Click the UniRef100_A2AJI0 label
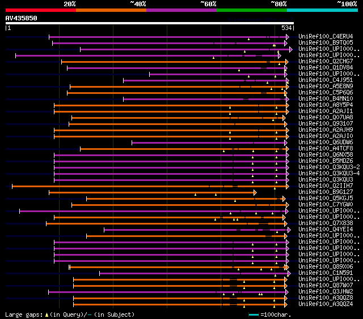 pos(326,136)
